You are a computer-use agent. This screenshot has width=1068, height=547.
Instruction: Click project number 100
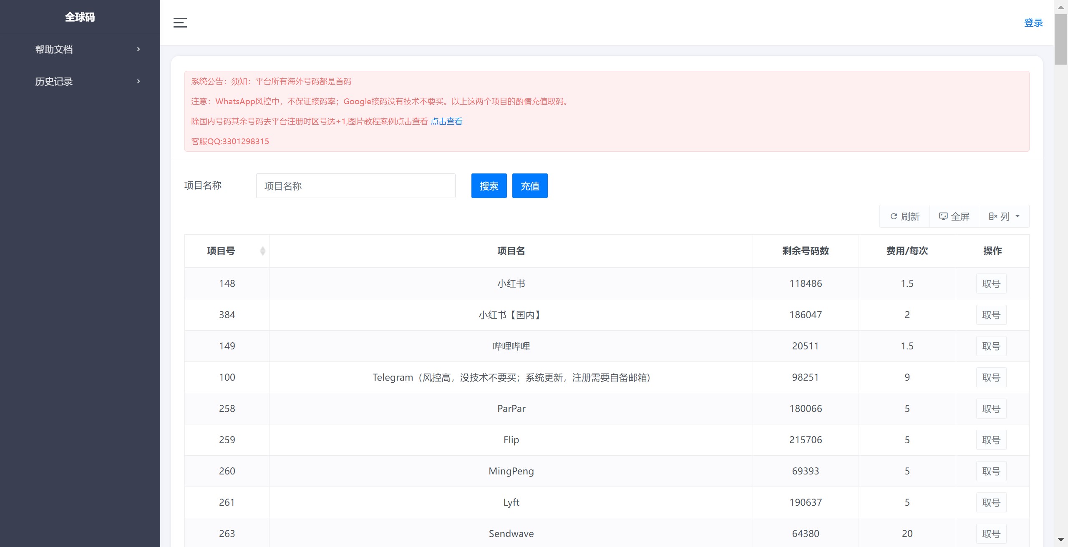(227, 377)
